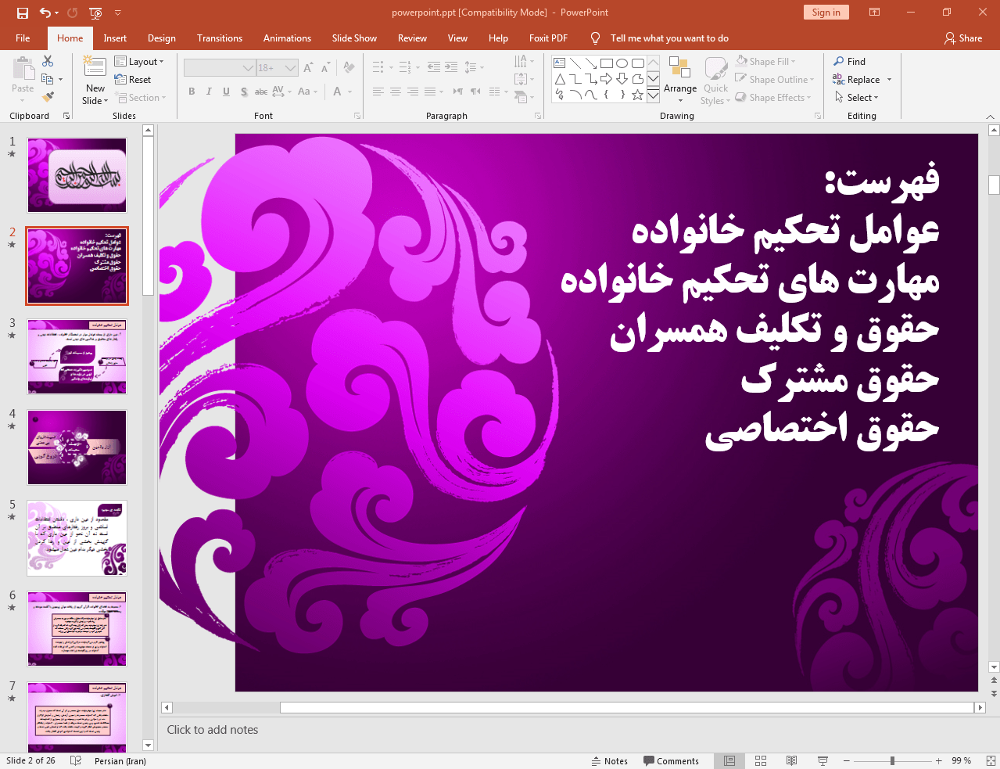
Task: Select slide 6 thumbnail
Action: [x=77, y=629]
